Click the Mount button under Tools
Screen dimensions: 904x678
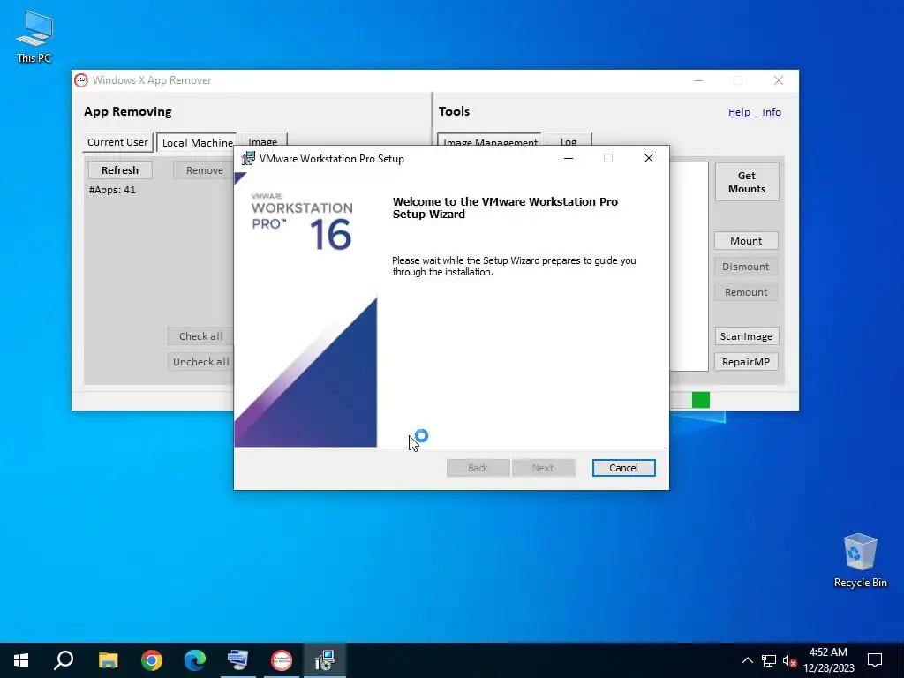click(746, 241)
